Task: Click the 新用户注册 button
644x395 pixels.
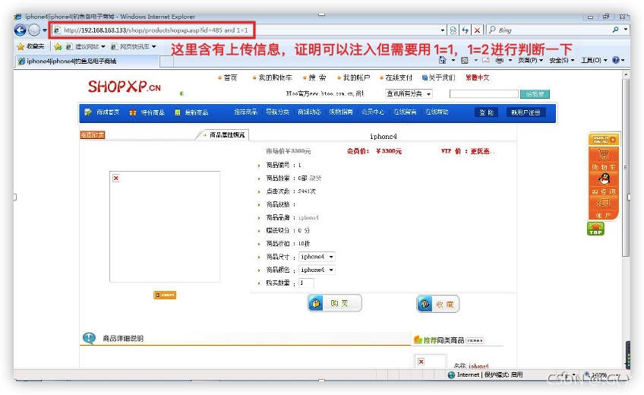Action: (526, 112)
